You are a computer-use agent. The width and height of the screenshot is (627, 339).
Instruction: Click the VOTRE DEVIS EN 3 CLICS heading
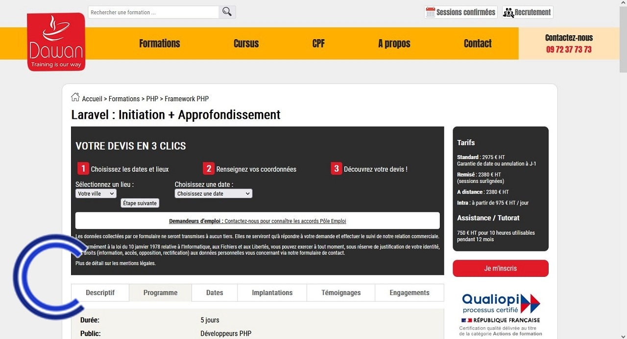pos(131,146)
